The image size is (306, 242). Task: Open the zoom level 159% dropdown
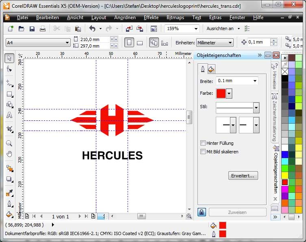tap(196, 29)
